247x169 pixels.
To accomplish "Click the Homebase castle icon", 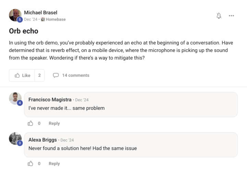I will 43,20.
